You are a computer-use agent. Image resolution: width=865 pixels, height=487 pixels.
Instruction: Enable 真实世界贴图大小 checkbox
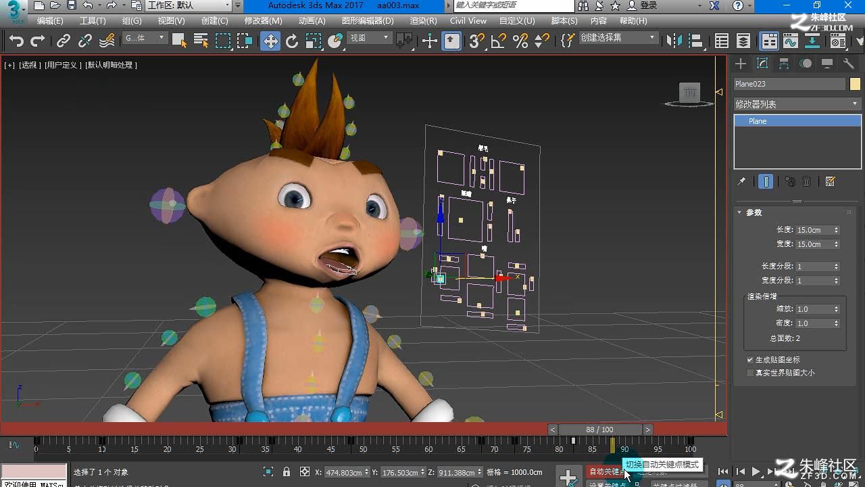pos(750,373)
